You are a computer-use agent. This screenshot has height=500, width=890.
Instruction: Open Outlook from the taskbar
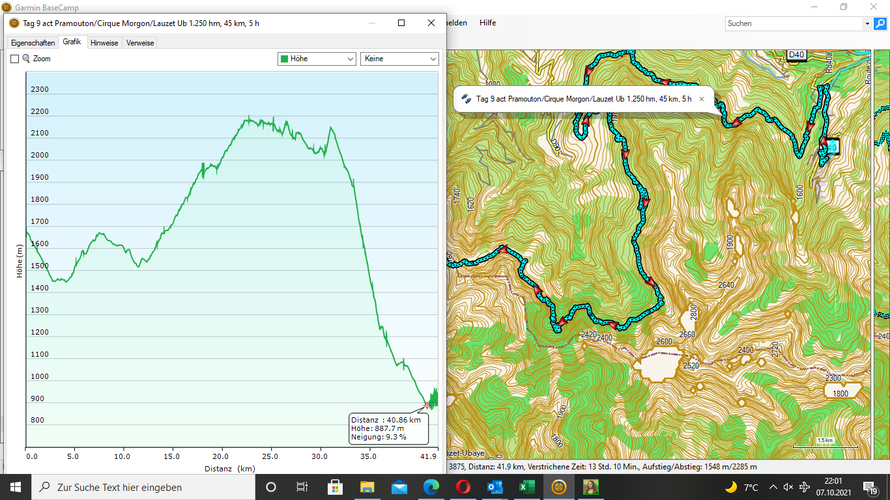click(x=495, y=487)
